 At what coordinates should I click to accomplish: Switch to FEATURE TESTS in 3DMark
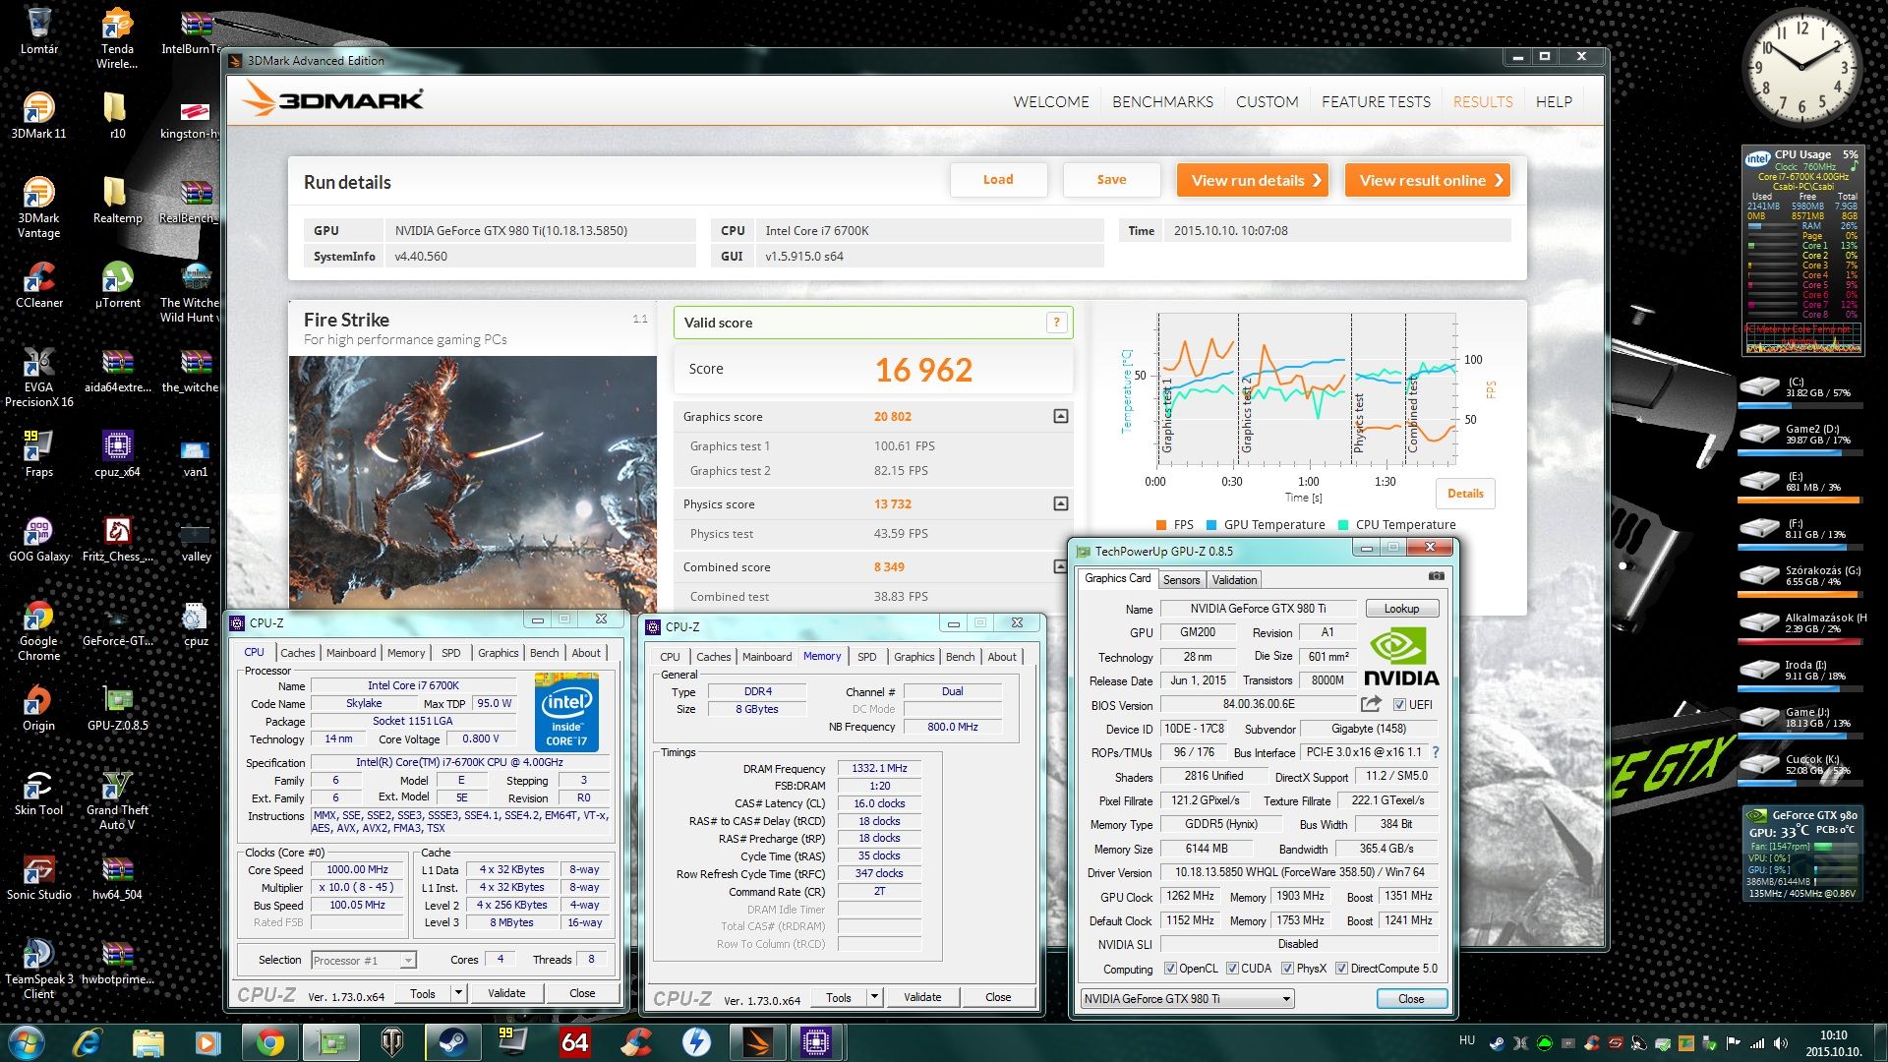click(1376, 102)
